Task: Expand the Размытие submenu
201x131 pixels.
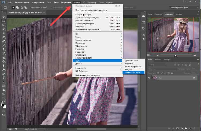Action: coord(98,49)
